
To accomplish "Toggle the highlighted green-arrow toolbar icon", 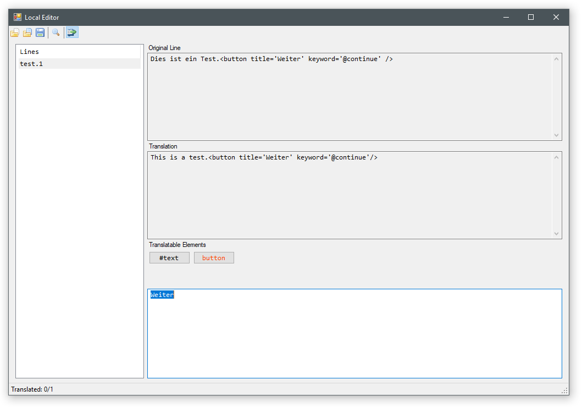I will tap(72, 32).
